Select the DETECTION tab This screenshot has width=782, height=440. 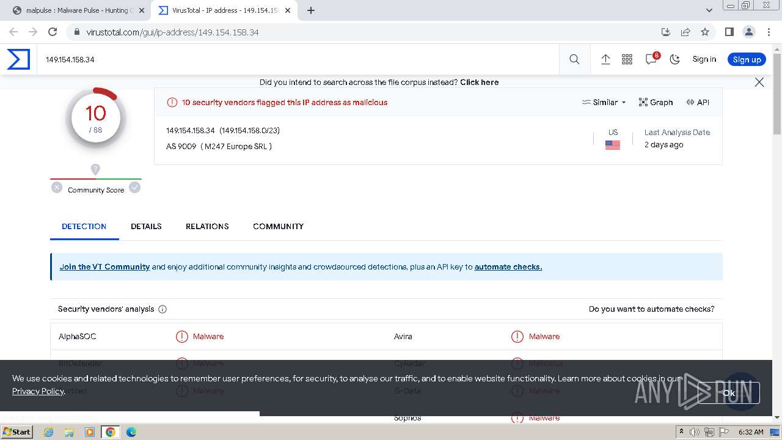click(84, 226)
